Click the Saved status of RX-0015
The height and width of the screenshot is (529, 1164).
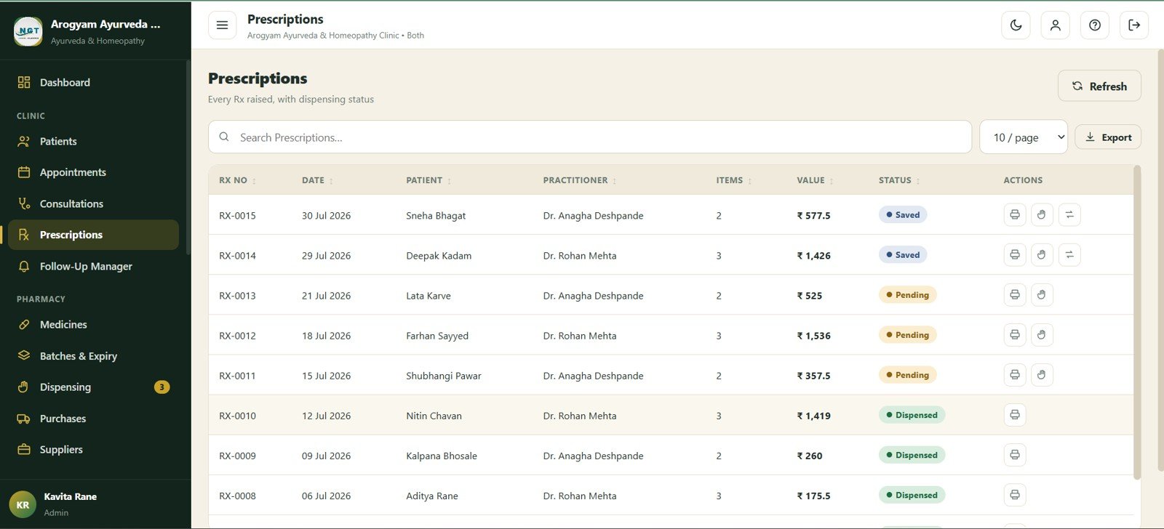click(x=902, y=214)
